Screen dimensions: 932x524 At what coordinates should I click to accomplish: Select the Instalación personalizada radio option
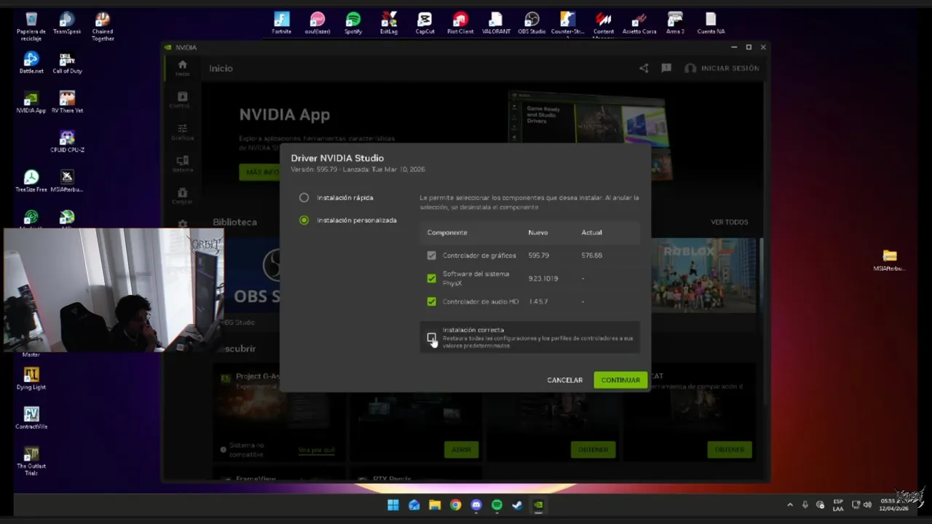pyautogui.click(x=304, y=220)
